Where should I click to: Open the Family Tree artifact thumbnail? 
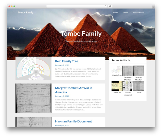point(117,70)
